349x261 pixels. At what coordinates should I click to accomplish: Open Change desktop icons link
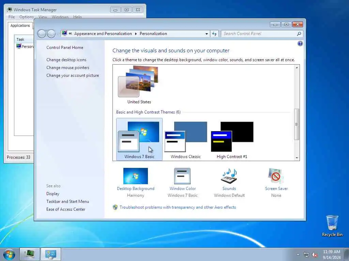[66, 60]
